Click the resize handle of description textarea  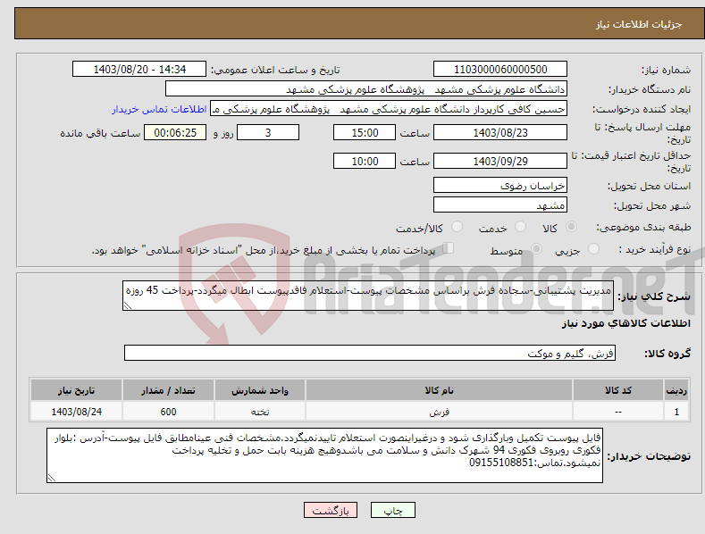coord(128,305)
